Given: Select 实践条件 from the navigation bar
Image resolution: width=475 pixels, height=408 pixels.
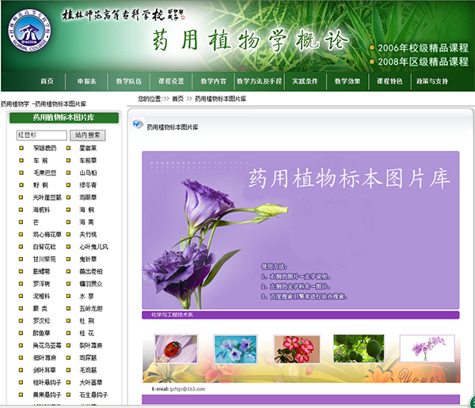Looking at the screenshot, I should [x=305, y=81].
